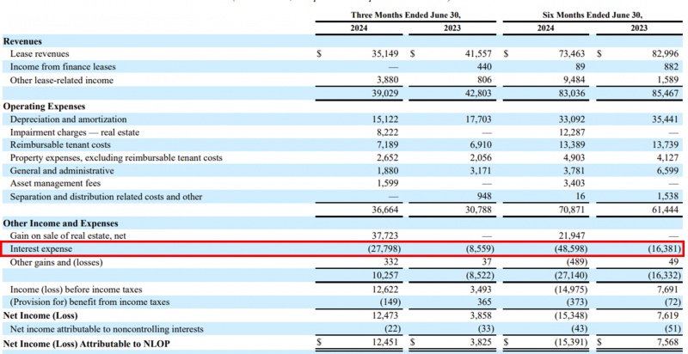Select the Revenues section heading
This screenshot has width=688, height=354.
tap(23, 41)
